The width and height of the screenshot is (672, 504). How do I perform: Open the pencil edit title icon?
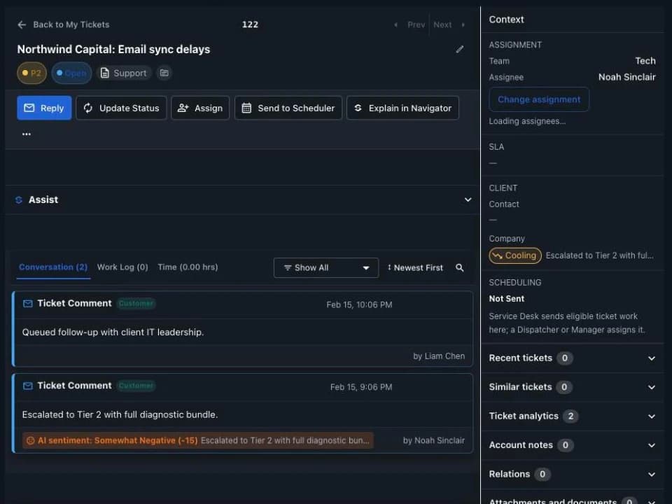(x=459, y=49)
